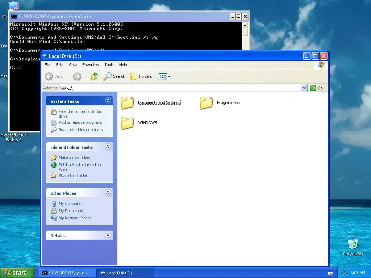Image resolution: width=371 pixels, height=278 pixels.
Task: Open the View menu
Action: 72,65
